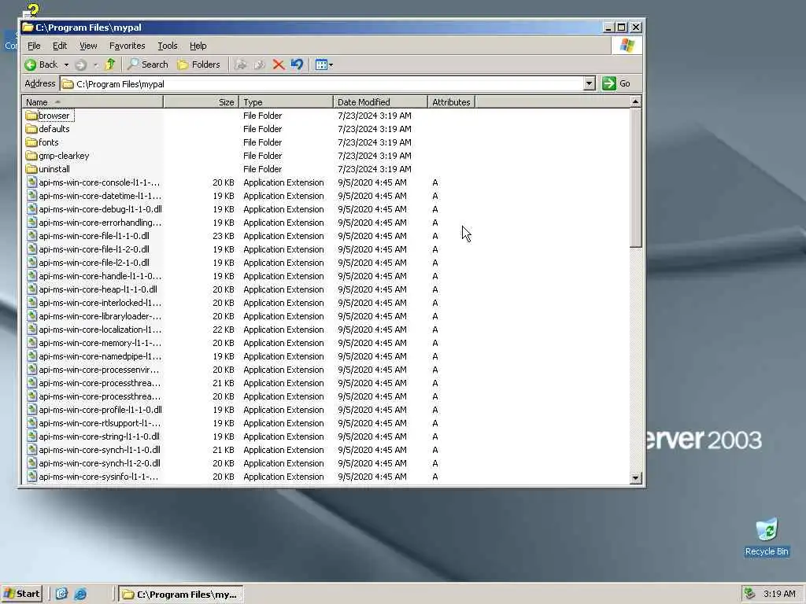Select the defaults folder icon
The height and width of the screenshot is (604, 806).
pos(31,129)
